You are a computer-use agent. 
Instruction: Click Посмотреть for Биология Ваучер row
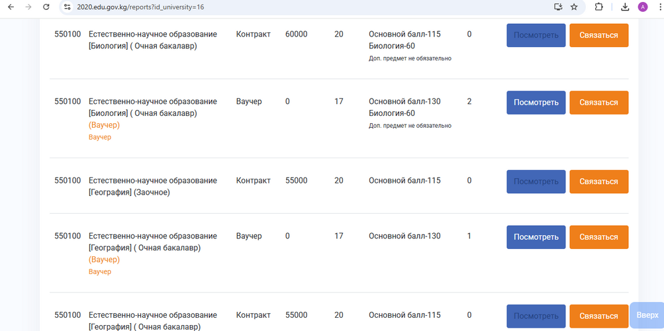536,103
